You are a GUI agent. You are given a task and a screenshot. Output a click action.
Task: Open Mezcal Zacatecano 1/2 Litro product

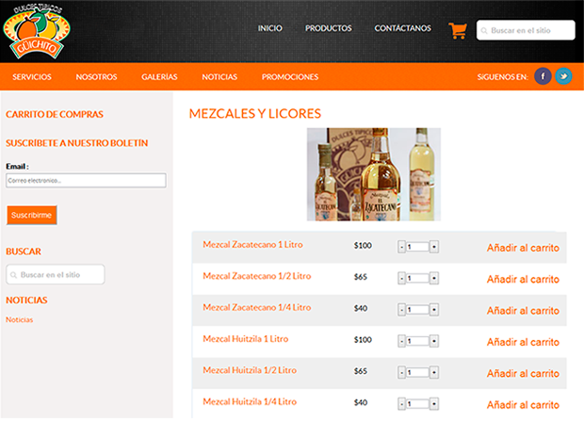pos(257,276)
